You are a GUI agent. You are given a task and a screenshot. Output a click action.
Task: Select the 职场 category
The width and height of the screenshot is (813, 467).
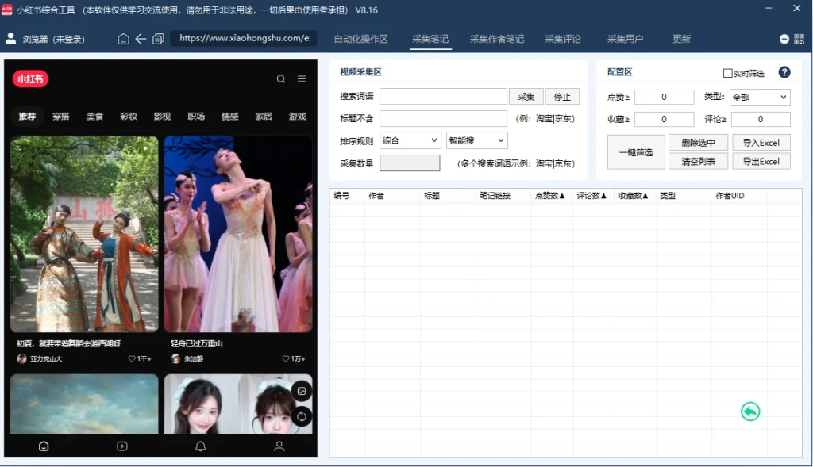point(196,116)
